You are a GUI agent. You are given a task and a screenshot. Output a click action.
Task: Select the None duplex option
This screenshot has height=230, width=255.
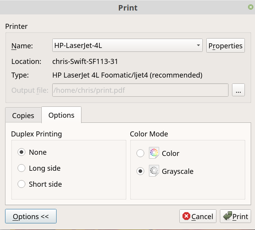[22, 152]
